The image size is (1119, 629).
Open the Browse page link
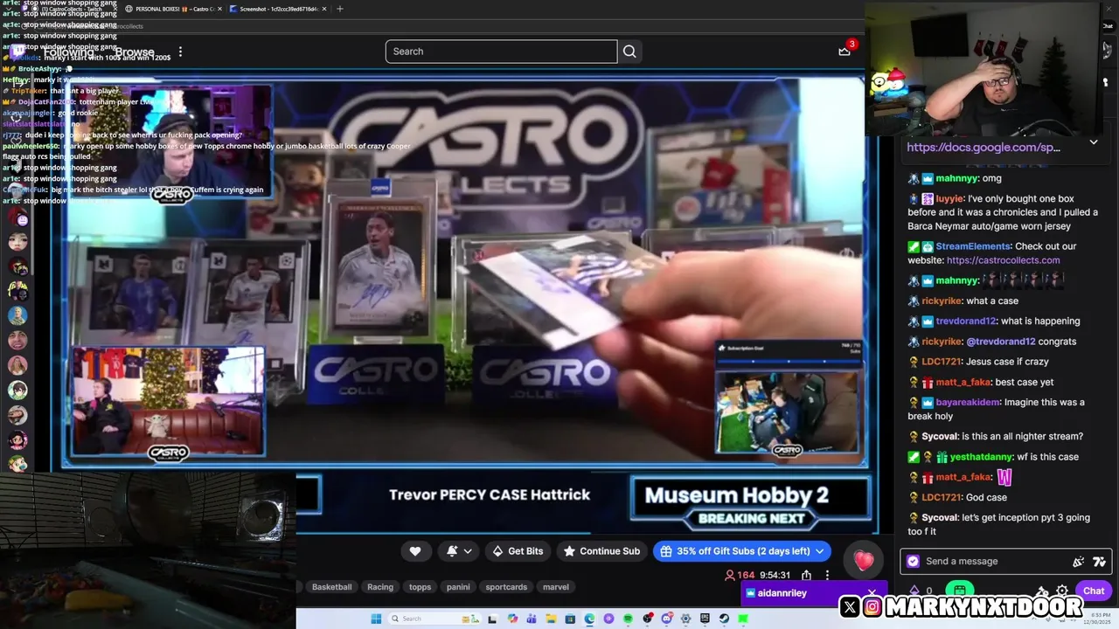135,52
